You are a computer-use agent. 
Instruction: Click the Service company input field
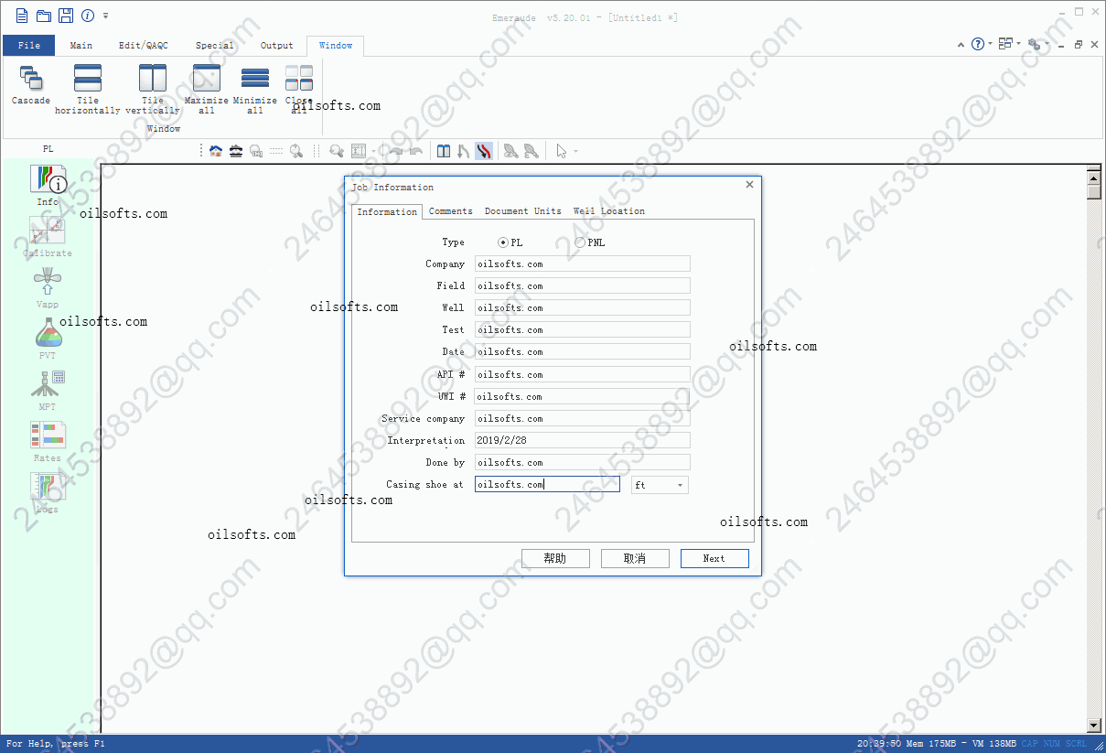click(583, 418)
